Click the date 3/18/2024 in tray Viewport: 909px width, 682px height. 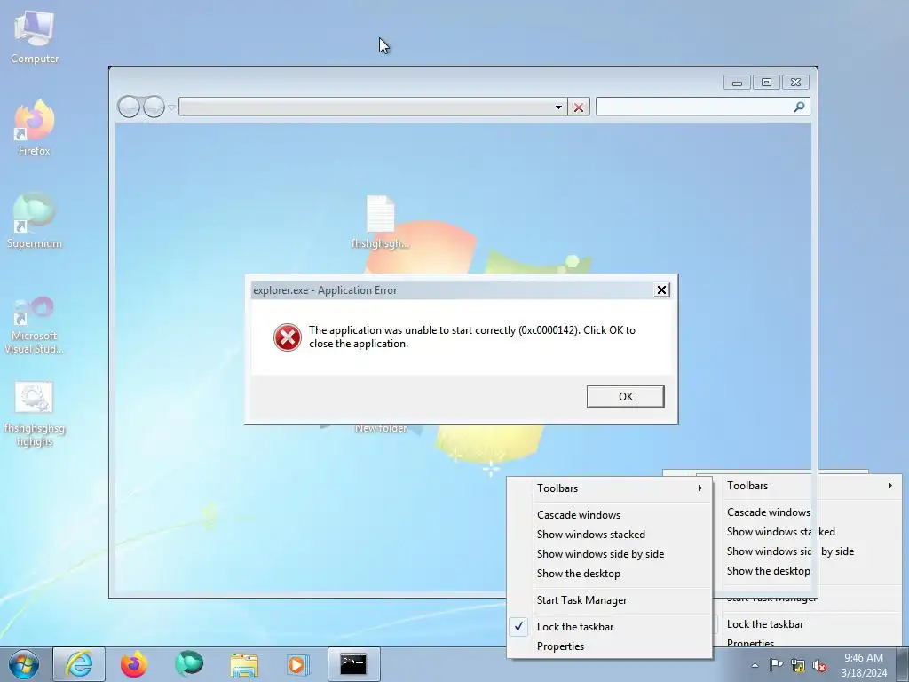point(864,673)
